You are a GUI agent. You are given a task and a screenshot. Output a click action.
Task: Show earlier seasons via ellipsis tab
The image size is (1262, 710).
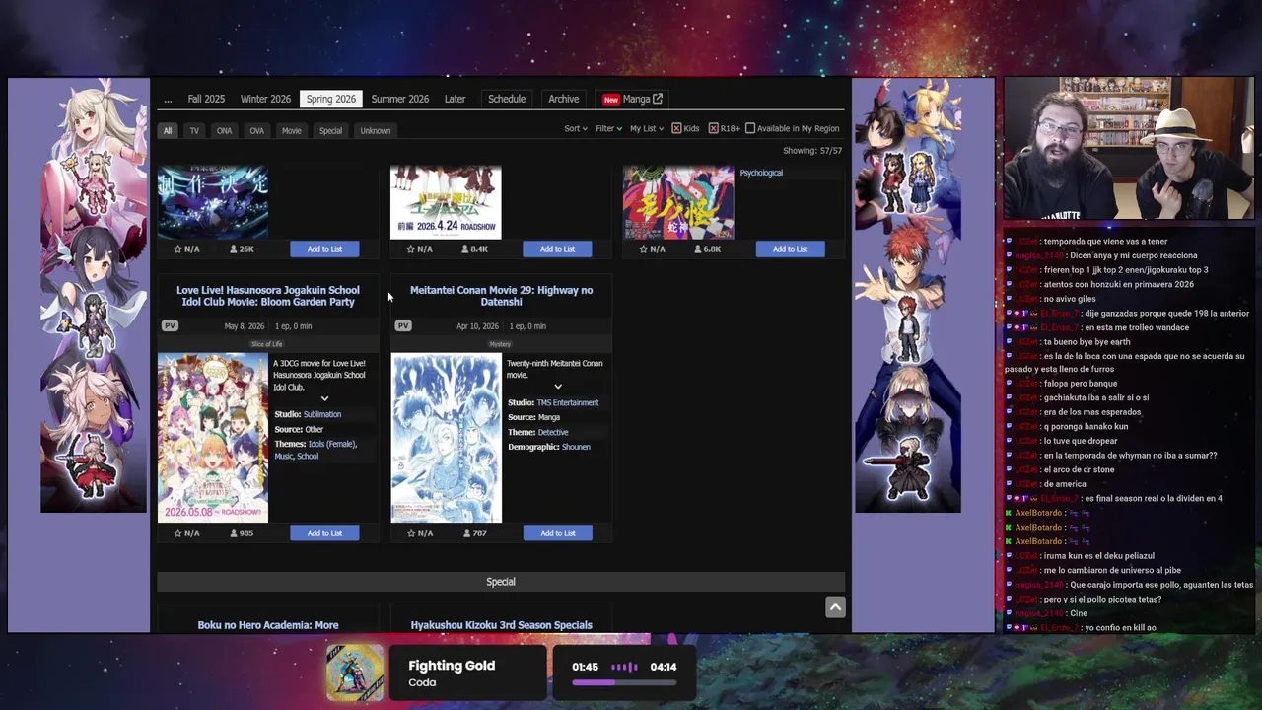pos(168,99)
